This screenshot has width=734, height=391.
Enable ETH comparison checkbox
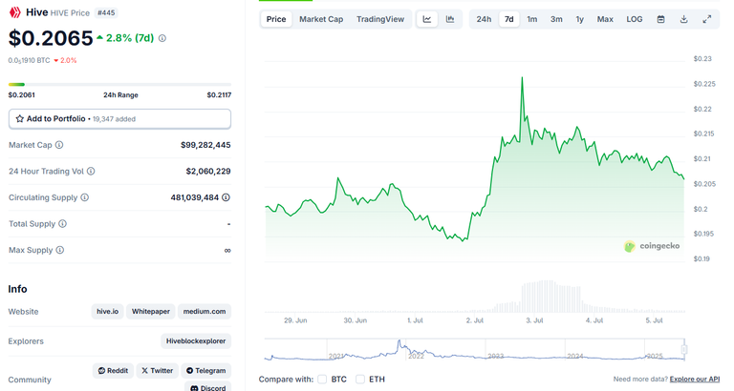pos(360,380)
